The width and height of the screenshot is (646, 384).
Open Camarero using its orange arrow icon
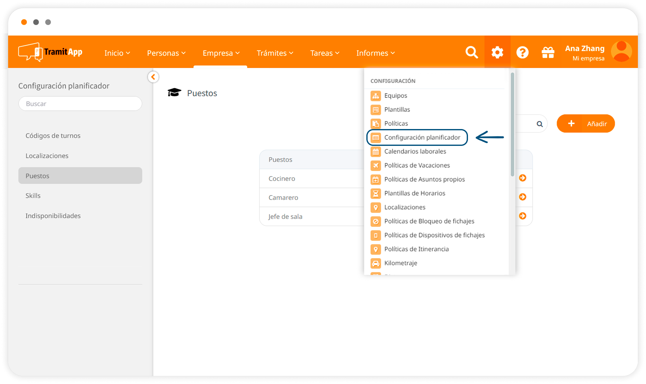click(x=523, y=197)
